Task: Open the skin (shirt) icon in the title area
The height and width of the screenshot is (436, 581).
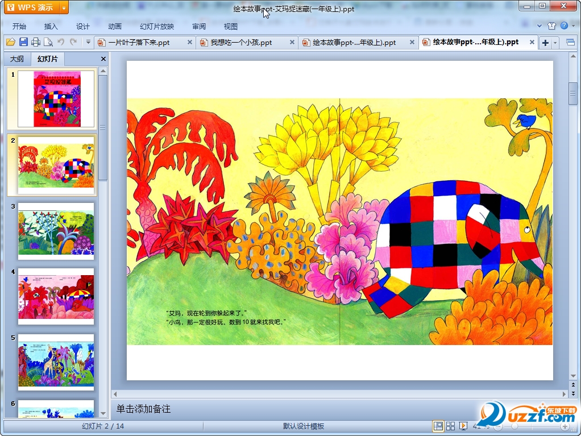Action: pyautogui.click(x=552, y=26)
